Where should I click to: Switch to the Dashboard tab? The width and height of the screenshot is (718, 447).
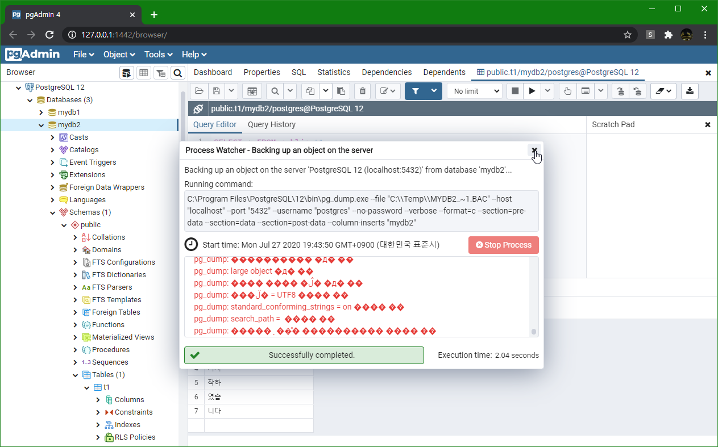(x=213, y=72)
